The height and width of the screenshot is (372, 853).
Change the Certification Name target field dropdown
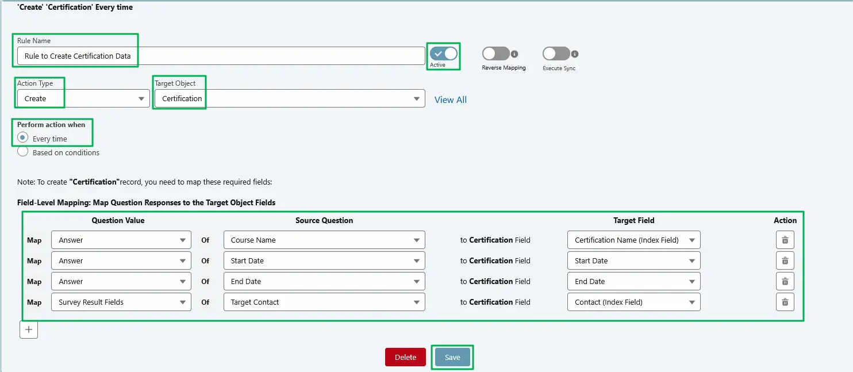tap(692, 240)
